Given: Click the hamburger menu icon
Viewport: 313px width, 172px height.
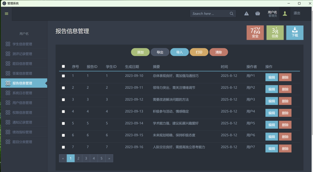Looking at the screenshot, I should click(x=6, y=14).
